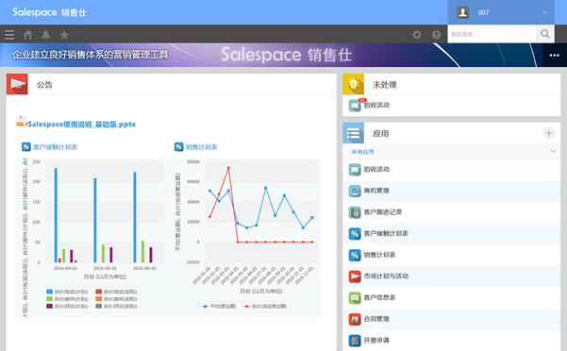Toggle 合计(邮件(实际)) legend series

(x=116, y=299)
